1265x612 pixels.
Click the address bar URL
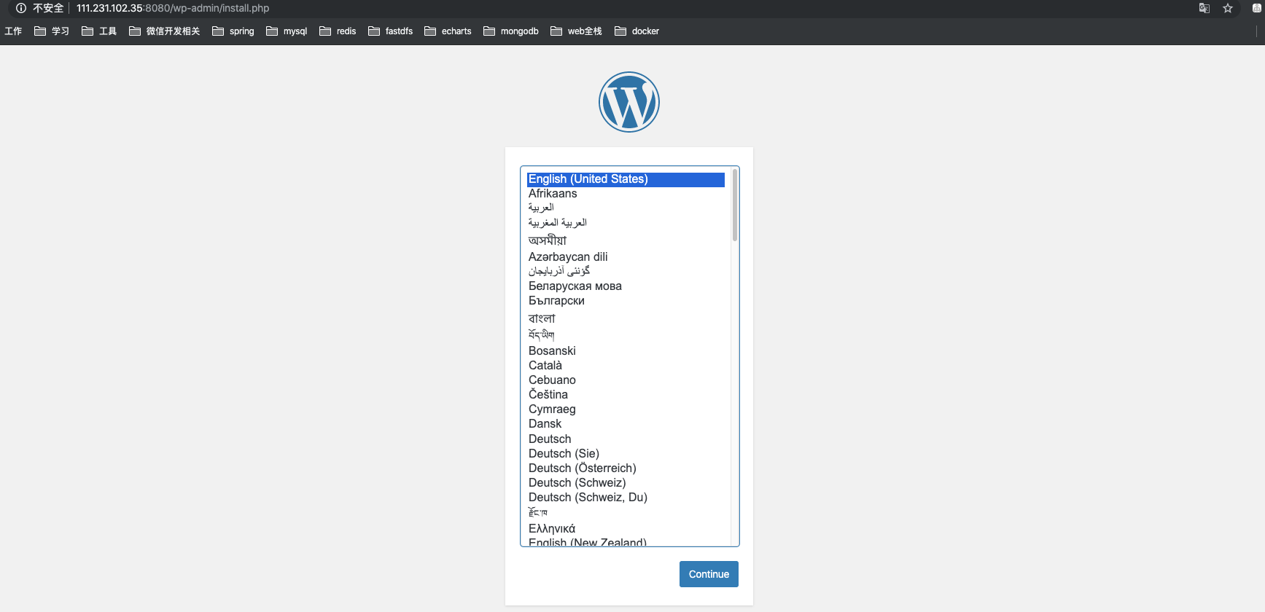point(173,8)
